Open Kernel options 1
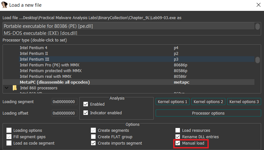Screen dimensions: 264x150 coord(173,102)
